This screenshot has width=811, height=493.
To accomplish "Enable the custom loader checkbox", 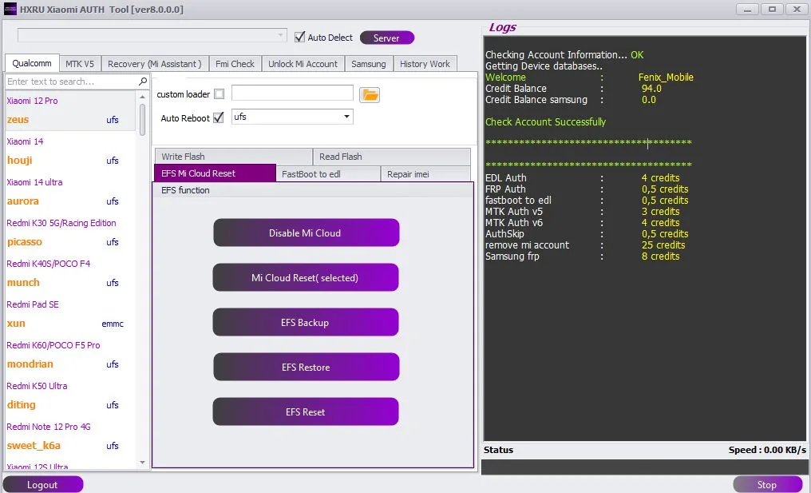I will pos(220,94).
